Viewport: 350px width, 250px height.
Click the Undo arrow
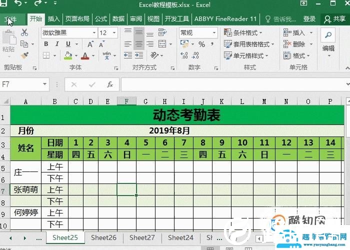18,3
